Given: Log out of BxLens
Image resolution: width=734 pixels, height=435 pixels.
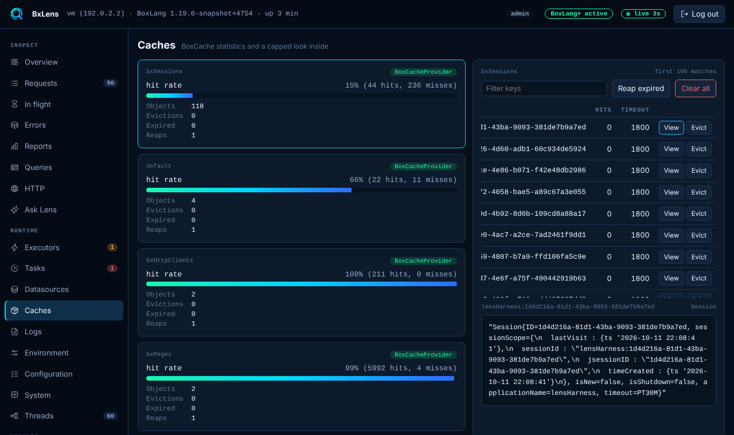Looking at the screenshot, I should click(x=699, y=14).
